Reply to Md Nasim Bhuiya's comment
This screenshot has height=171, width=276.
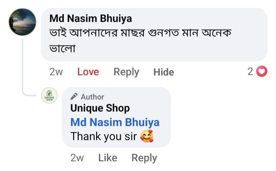click(126, 72)
